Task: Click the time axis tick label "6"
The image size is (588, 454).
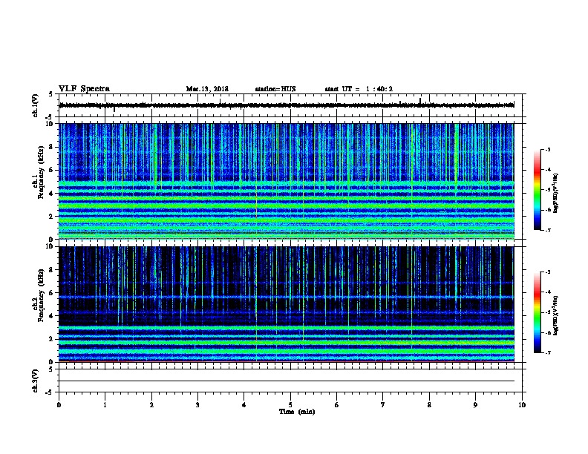Action: (337, 405)
